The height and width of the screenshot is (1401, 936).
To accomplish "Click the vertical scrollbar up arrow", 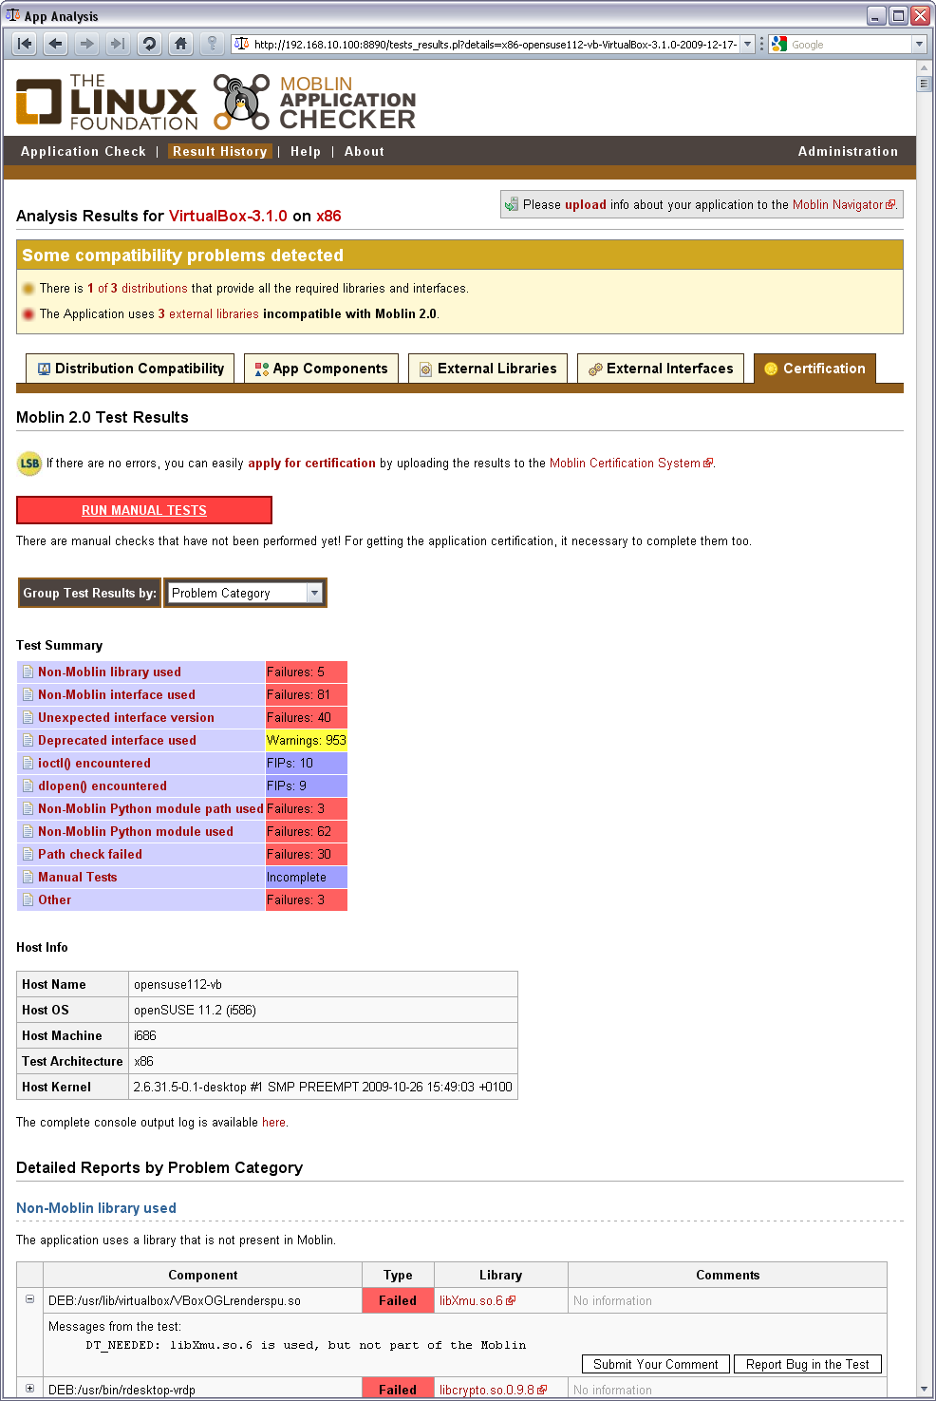I will [x=925, y=67].
